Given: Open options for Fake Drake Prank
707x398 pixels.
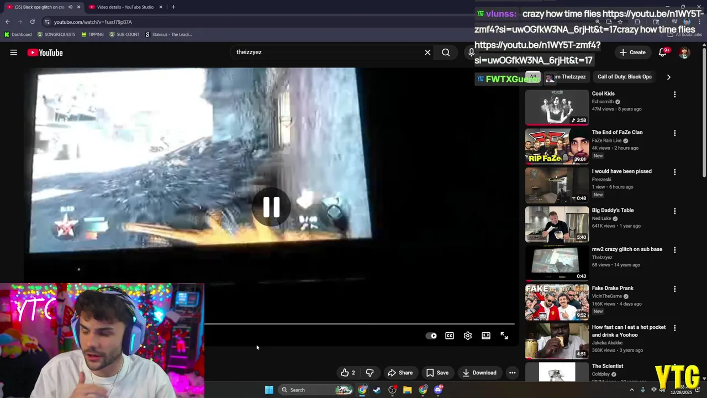Looking at the screenshot, I should (674, 289).
